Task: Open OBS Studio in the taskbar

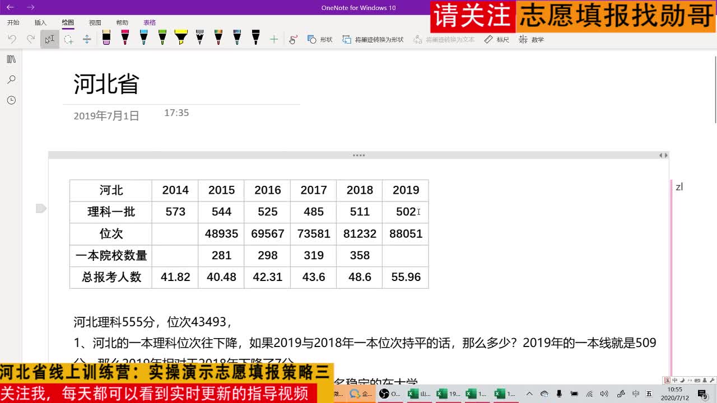Action: coord(389,393)
